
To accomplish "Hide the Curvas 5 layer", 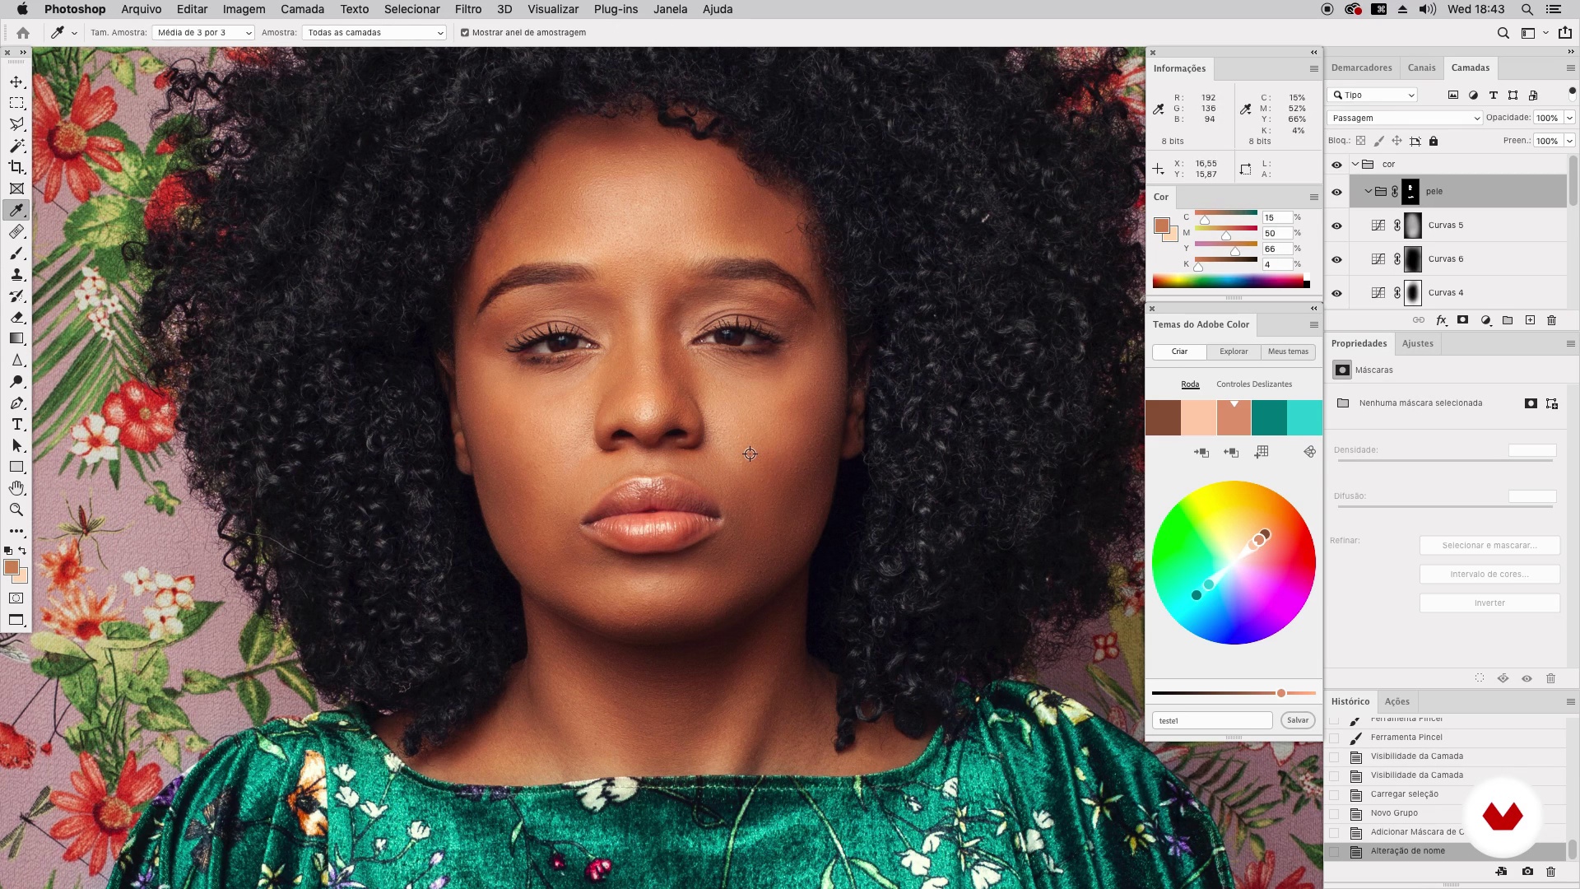I will (x=1336, y=226).
